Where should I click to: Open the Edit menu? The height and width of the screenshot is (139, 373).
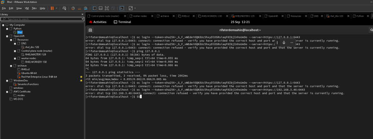pos(11,8)
